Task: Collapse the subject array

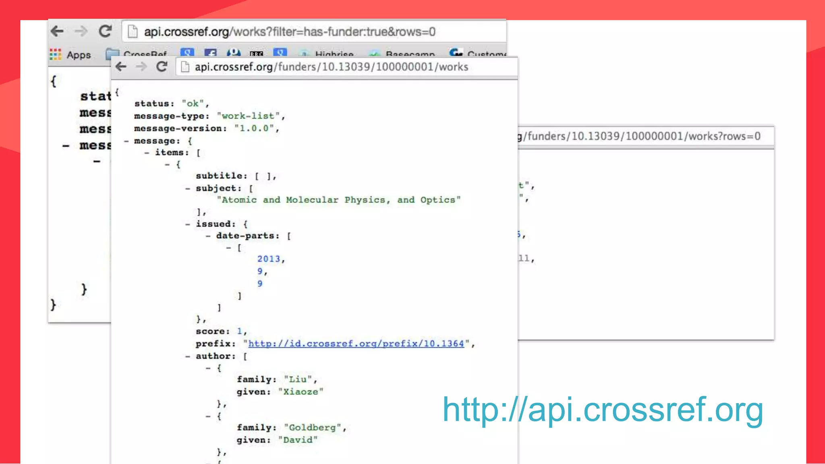Action: coord(188,188)
